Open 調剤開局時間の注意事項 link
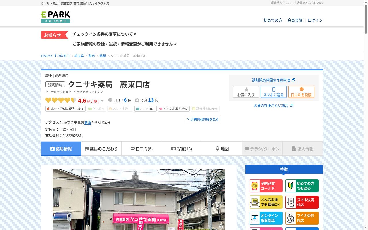368x230 pixels. (273, 80)
